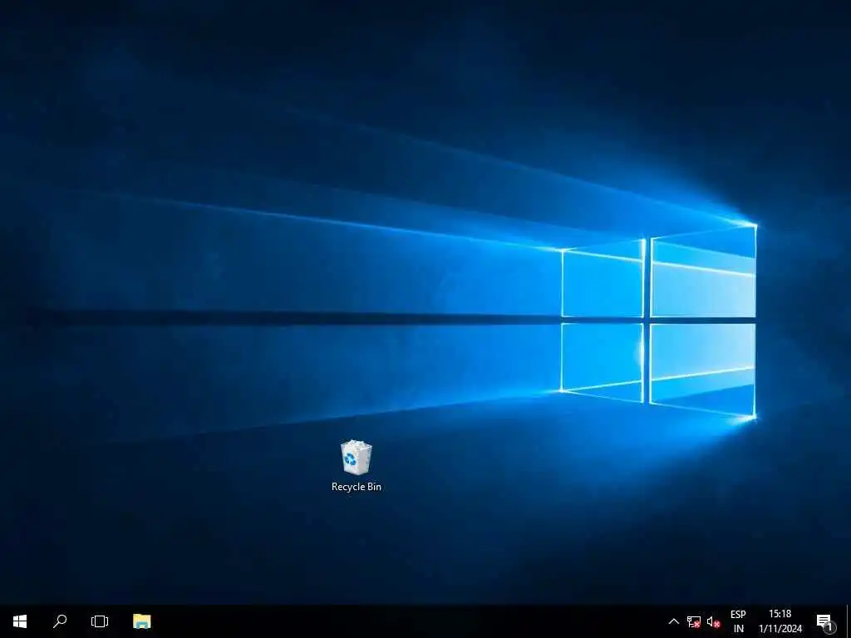This screenshot has height=638, width=851.
Task: Open the Windows Start menu
Action: (x=20, y=621)
